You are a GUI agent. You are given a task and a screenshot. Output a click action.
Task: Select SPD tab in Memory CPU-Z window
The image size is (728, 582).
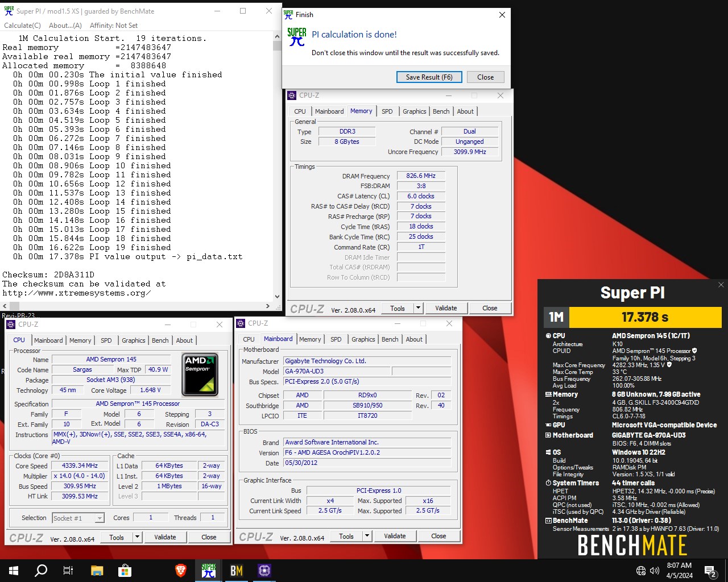coord(387,111)
